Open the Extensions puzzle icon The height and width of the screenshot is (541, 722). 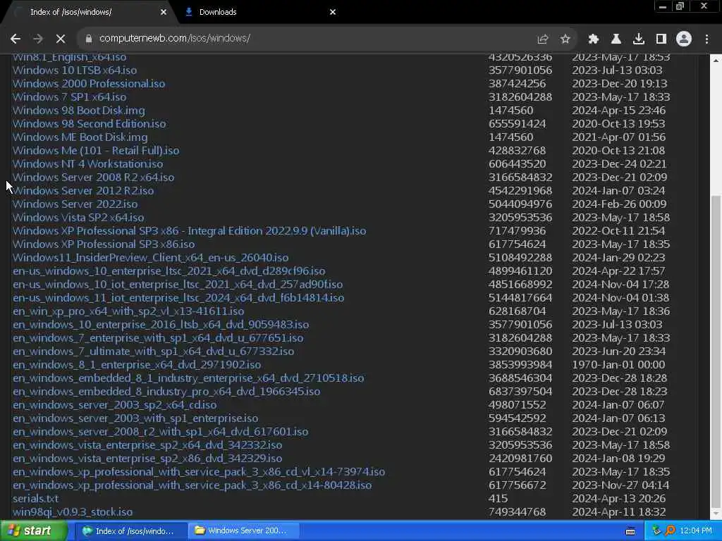(594, 39)
